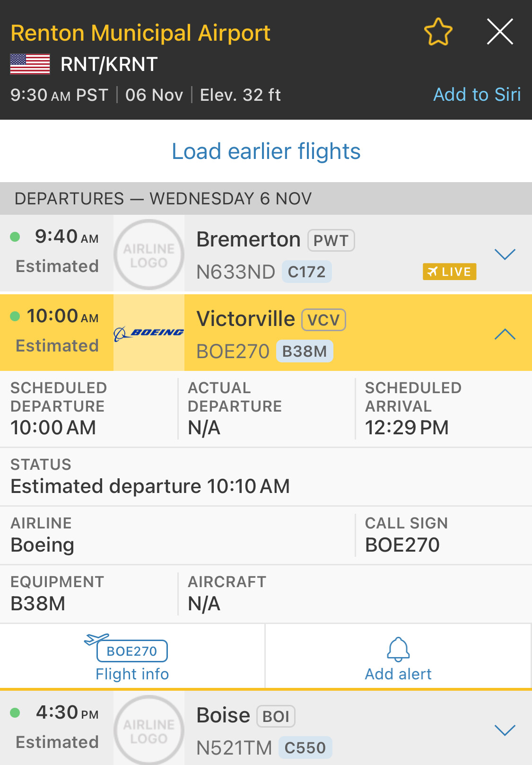532x765 pixels.
Task: Add alert with the bell icon
Action: 398,658
